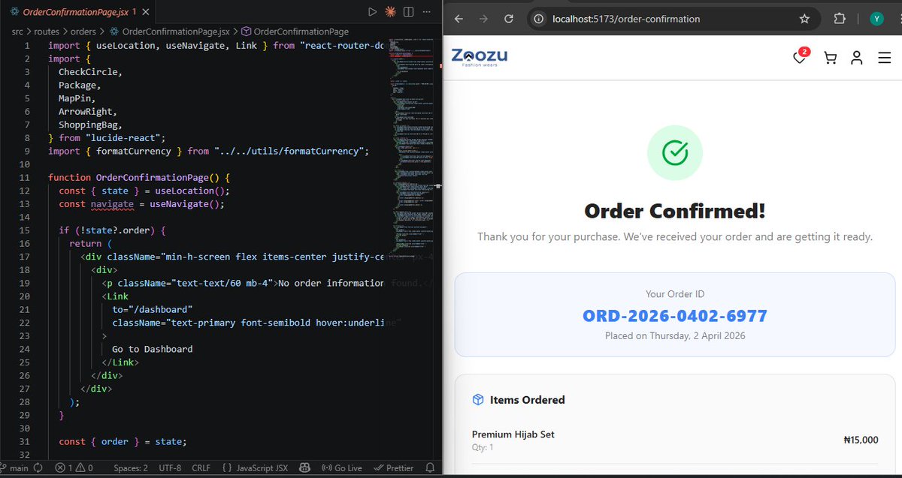Click the Go to Dashboard text on line 24
The image size is (902, 478).
(x=153, y=349)
